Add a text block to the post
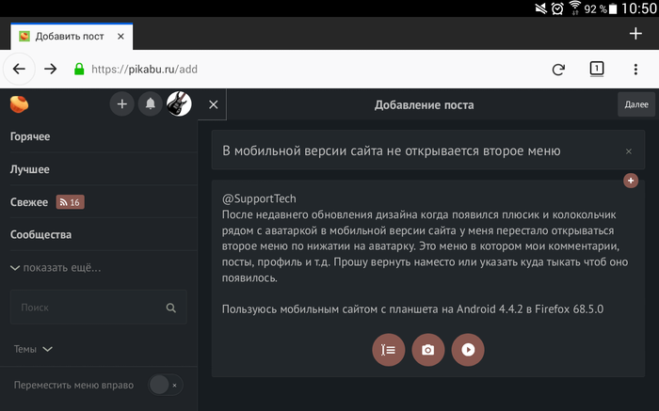Image resolution: width=659 pixels, height=411 pixels. point(389,349)
